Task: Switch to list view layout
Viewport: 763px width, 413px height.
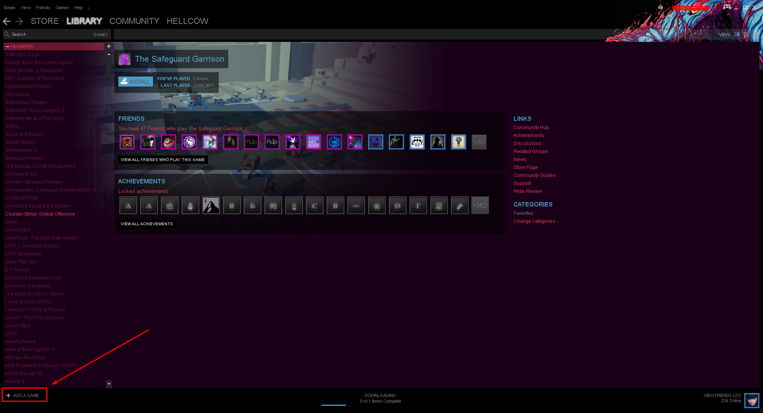Action: point(746,35)
